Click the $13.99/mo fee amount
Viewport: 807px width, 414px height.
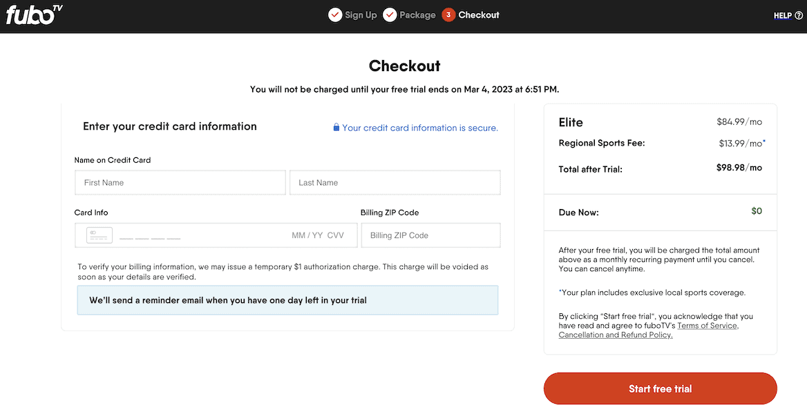pos(741,144)
